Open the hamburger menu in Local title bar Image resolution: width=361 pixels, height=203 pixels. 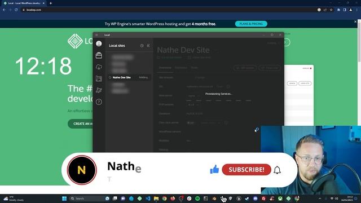tap(96, 35)
